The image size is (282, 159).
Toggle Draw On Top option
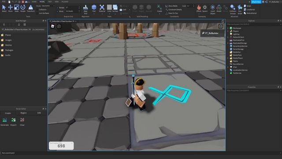tap(171, 13)
